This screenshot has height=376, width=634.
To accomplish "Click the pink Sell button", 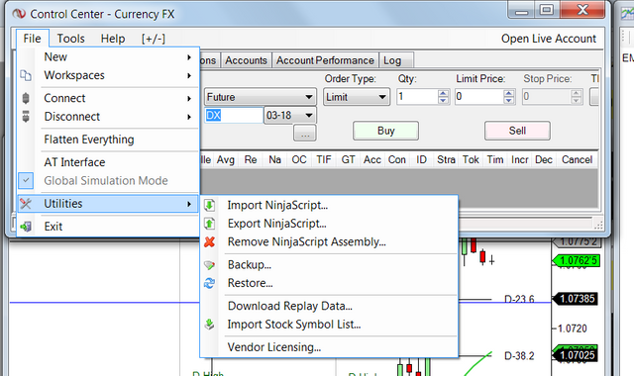I will point(517,131).
